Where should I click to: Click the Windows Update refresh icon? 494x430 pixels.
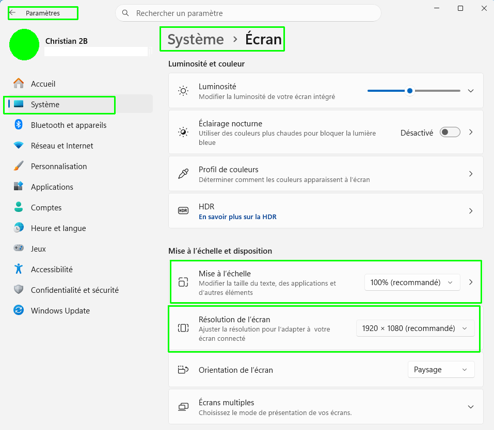[19, 310]
